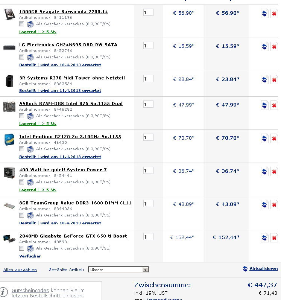Click the Aktualisieren link

[263, 269]
